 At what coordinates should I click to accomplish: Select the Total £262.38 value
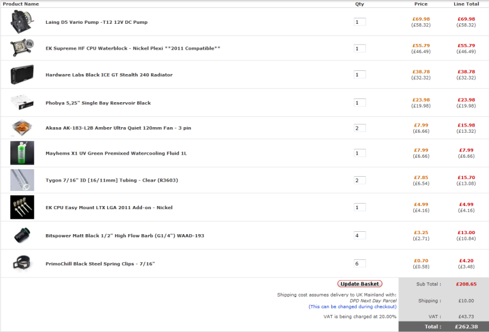click(x=466, y=326)
